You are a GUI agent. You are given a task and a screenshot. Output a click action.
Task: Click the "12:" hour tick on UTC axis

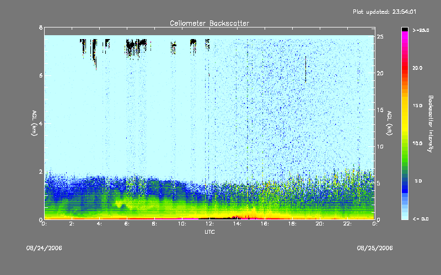209,224
